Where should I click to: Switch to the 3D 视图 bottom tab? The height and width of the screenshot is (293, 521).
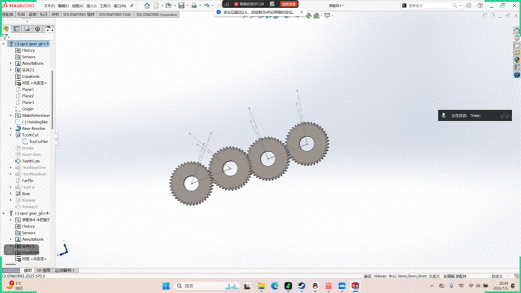pyautogui.click(x=43, y=270)
